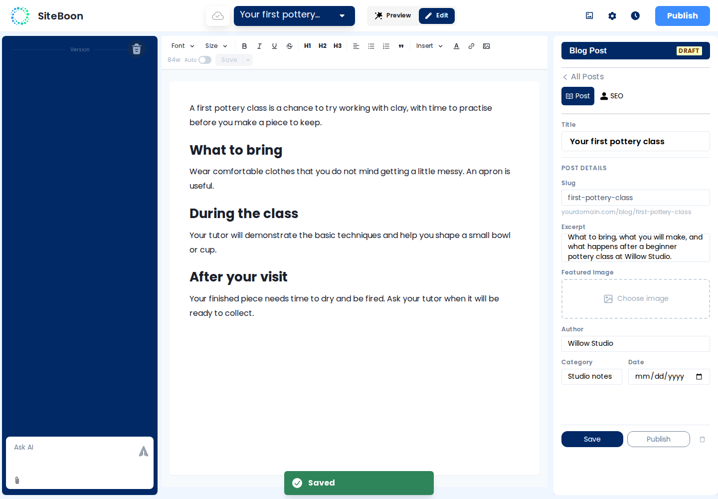Click the cloud sync status icon
Screen dimensions: 718x499
[218, 16]
